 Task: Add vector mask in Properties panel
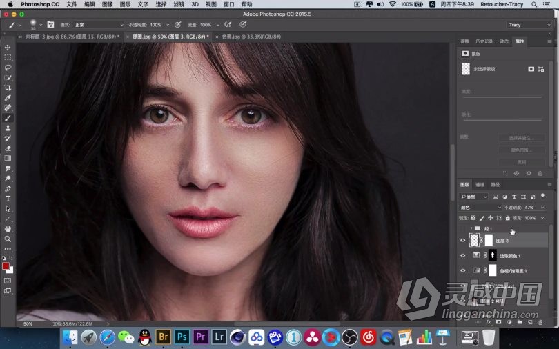(x=541, y=69)
